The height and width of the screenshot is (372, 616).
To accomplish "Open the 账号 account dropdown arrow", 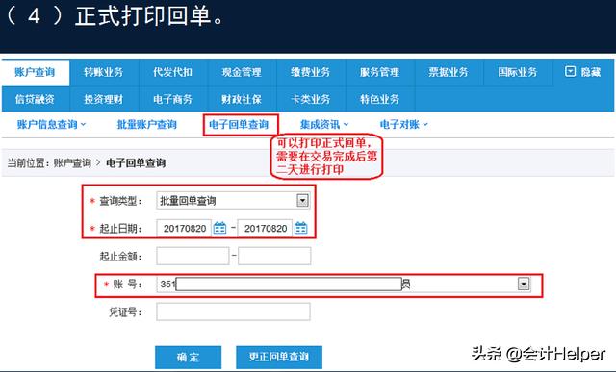I will click(524, 284).
